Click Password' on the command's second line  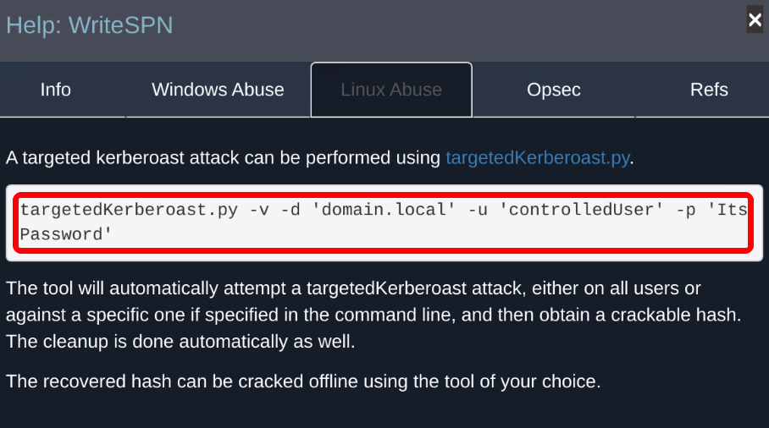[66, 233]
